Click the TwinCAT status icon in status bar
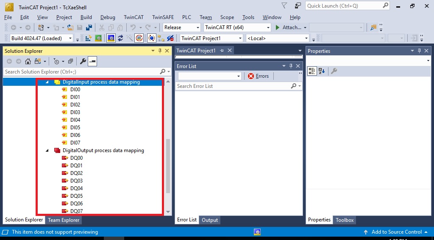Screen dimensions: 434x240 [x=257, y=232]
